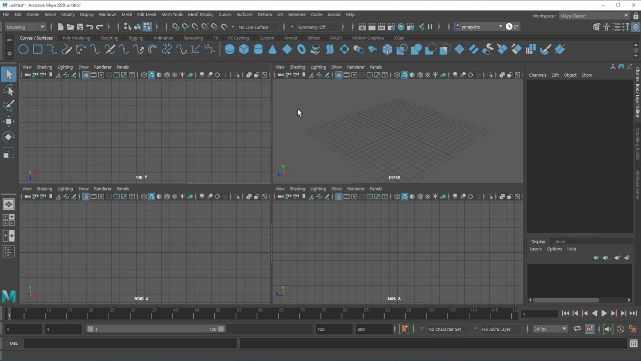Open persp viewport Shading menu
This screenshot has height=361, width=641.
(x=297, y=67)
